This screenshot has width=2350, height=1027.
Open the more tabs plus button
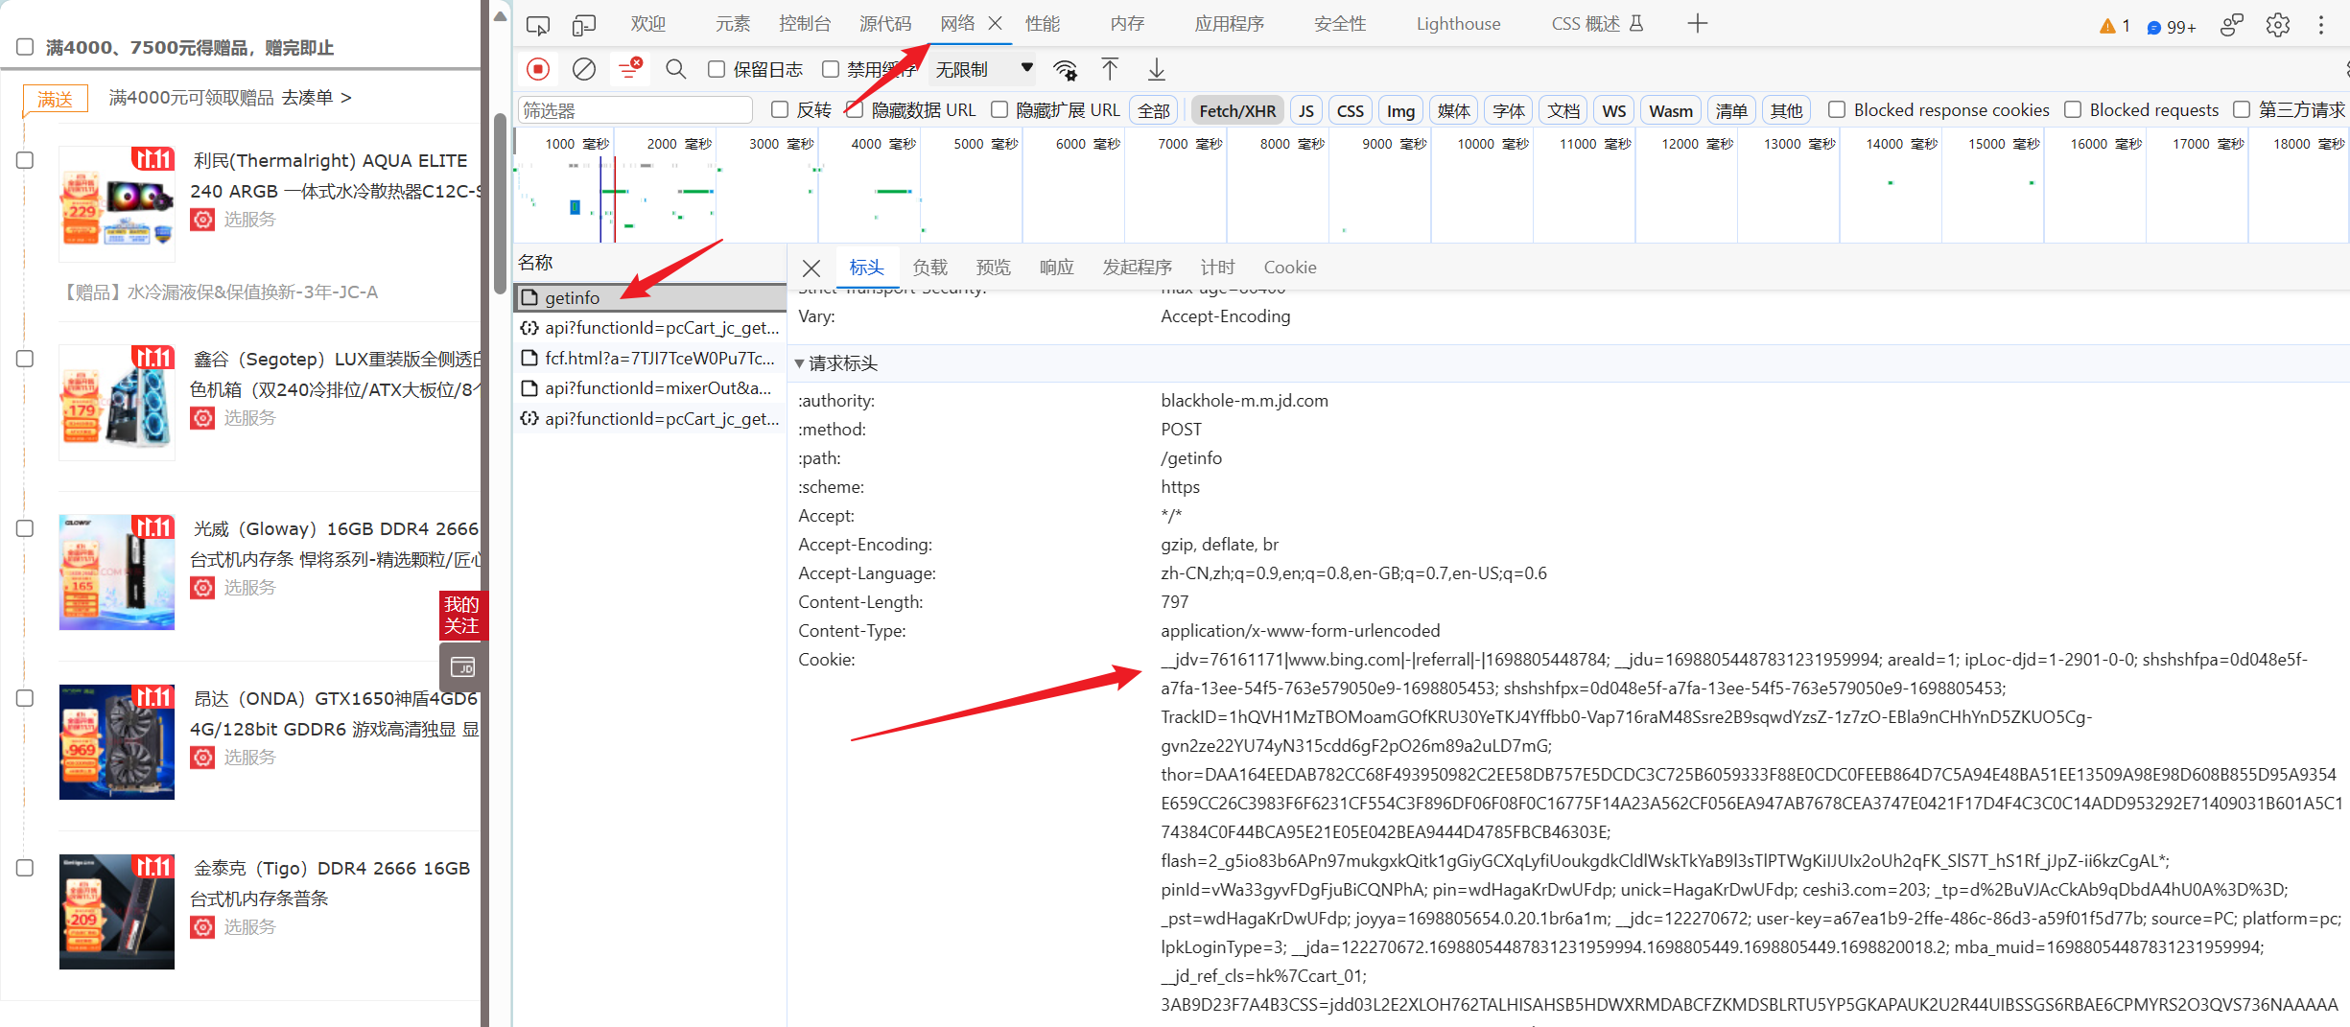[1697, 24]
